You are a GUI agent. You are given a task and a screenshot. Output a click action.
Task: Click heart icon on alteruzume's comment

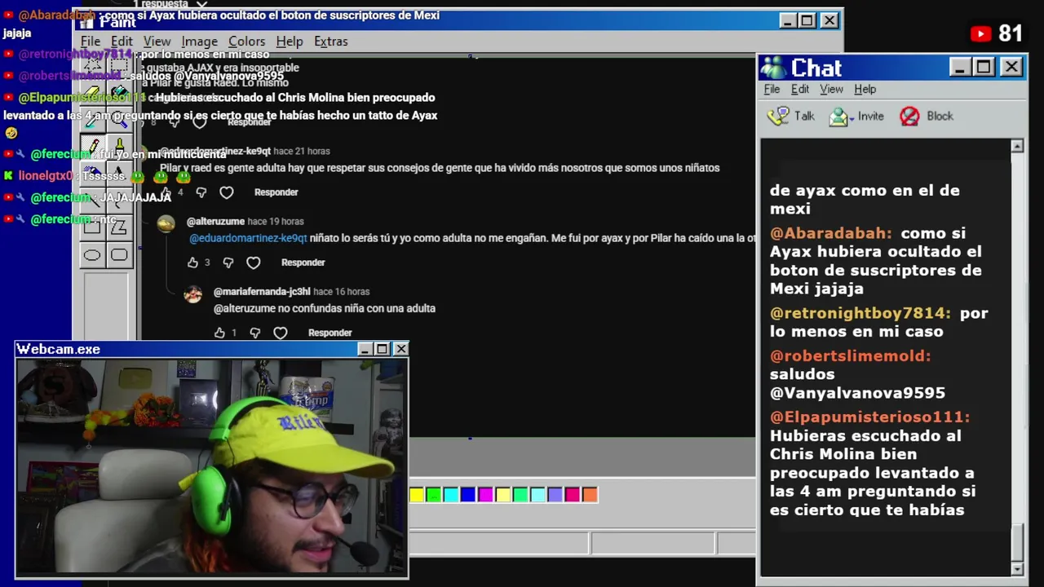254,263
